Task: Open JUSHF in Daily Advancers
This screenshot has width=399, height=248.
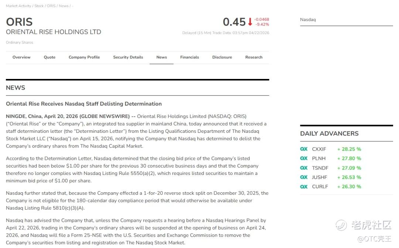Action: pos(320,177)
